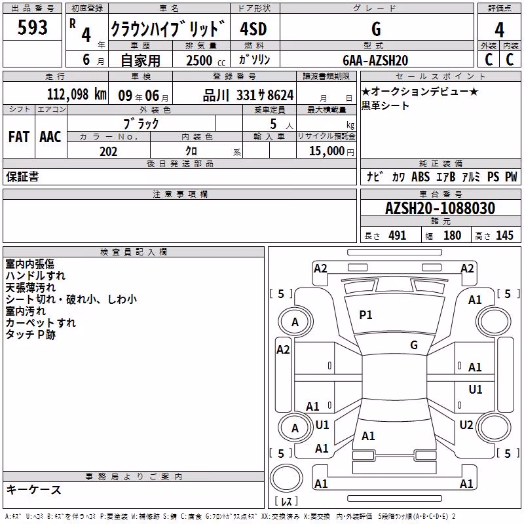Click inspector note タッチP跡
The width and height of the screenshot is (524, 524).
(30, 335)
